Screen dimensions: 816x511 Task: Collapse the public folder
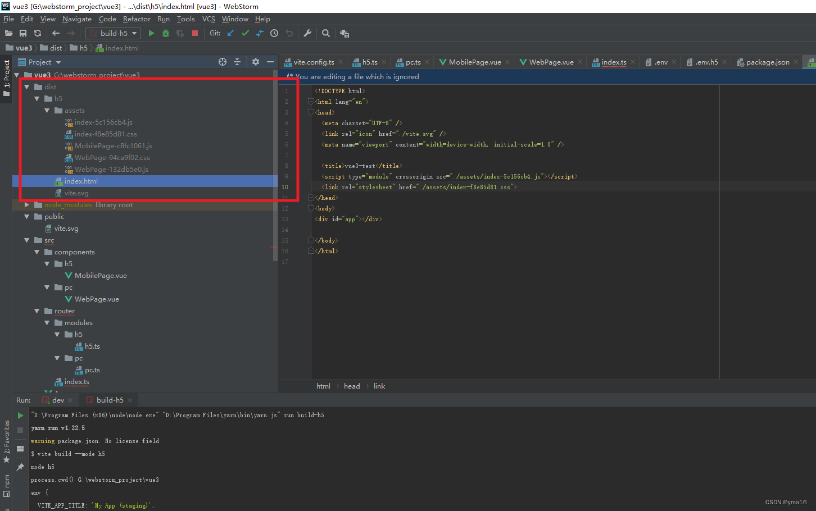pyautogui.click(x=27, y=217)
